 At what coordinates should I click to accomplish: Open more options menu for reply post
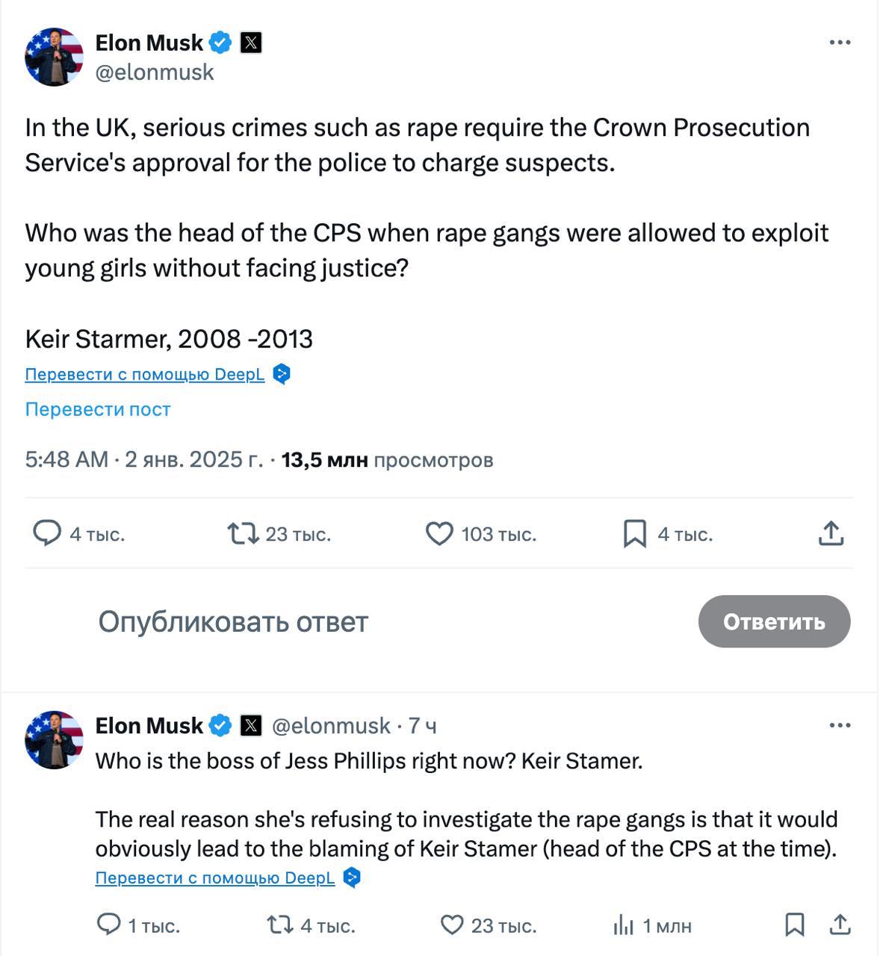[840, 725]
